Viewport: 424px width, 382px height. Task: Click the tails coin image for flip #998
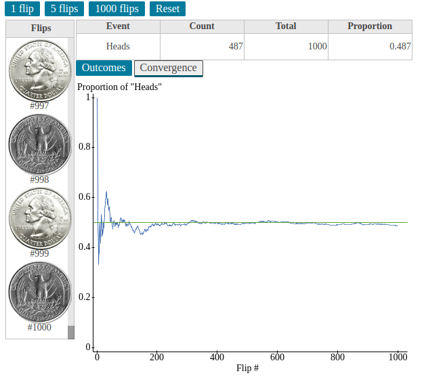point(39,144)
